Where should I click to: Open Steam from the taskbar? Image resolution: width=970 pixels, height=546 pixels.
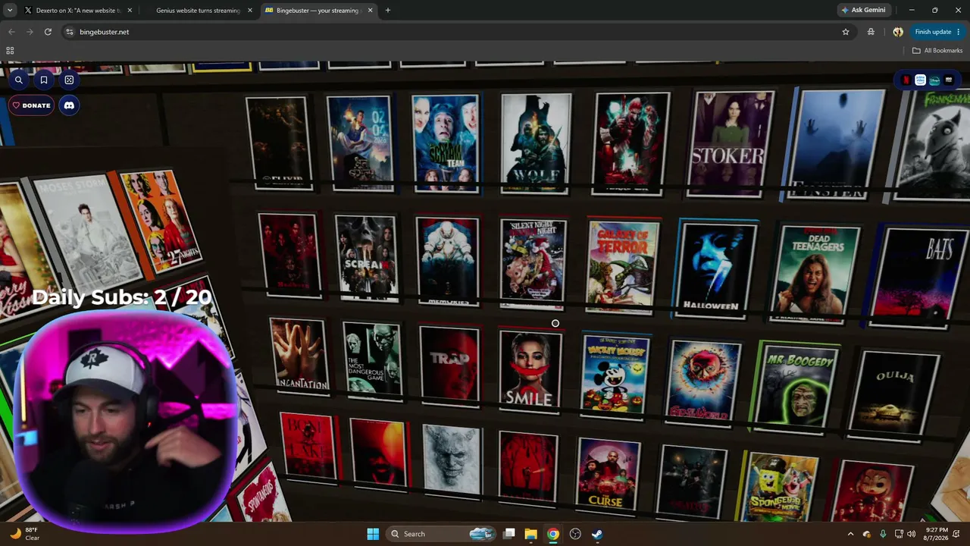pyautogui.click(x=597, y=534)
